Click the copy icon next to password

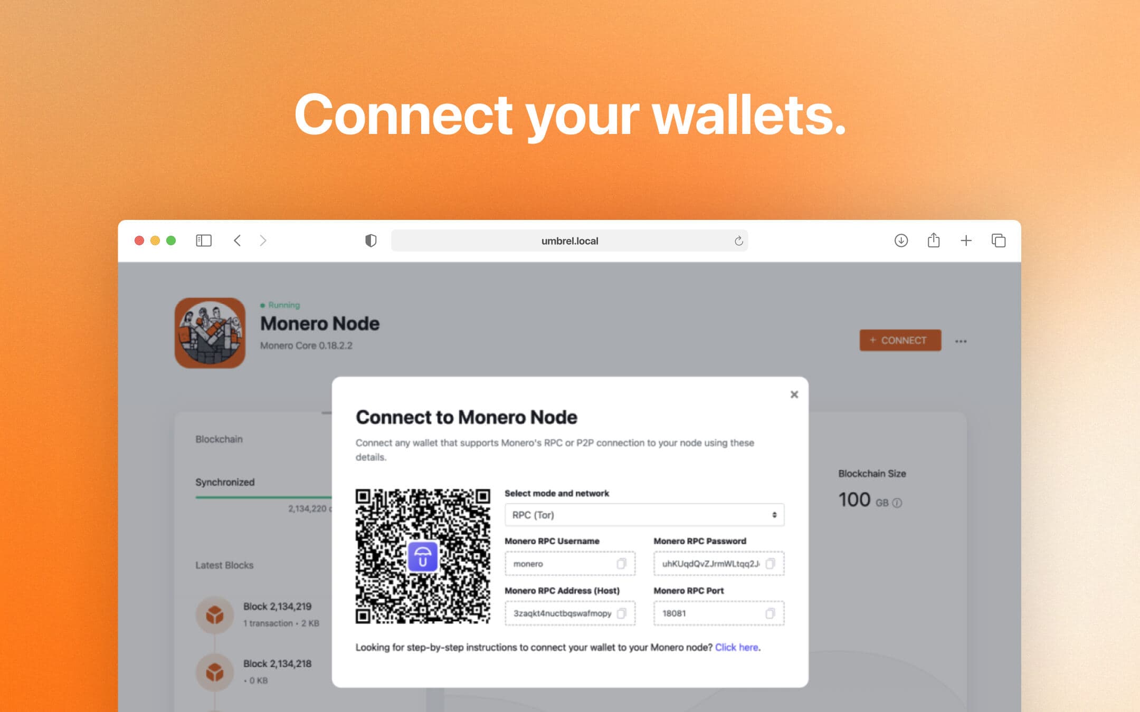[770, 563]
